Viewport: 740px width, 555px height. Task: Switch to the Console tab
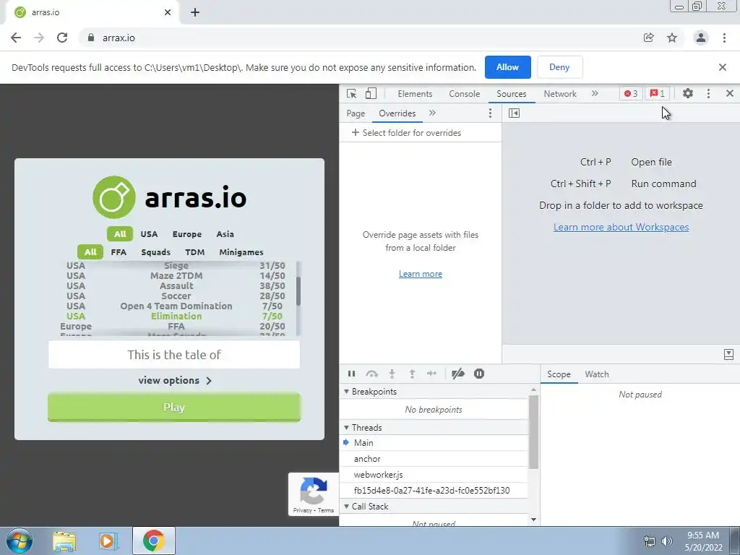(465, 93)
